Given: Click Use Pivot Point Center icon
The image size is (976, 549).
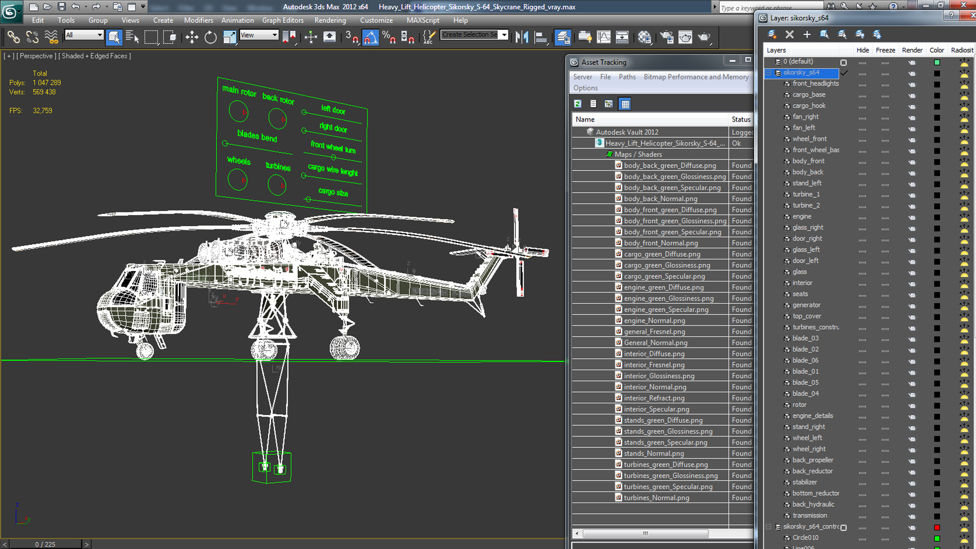Looking at the screenshot, I should point(289,37).
